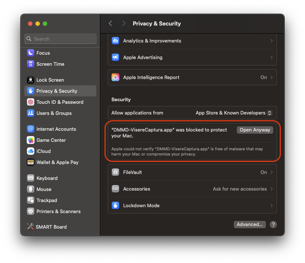The height and width of the screenshot is (263, 305).
Task: Click the malware verification warning text
Action: click(187, 151)
